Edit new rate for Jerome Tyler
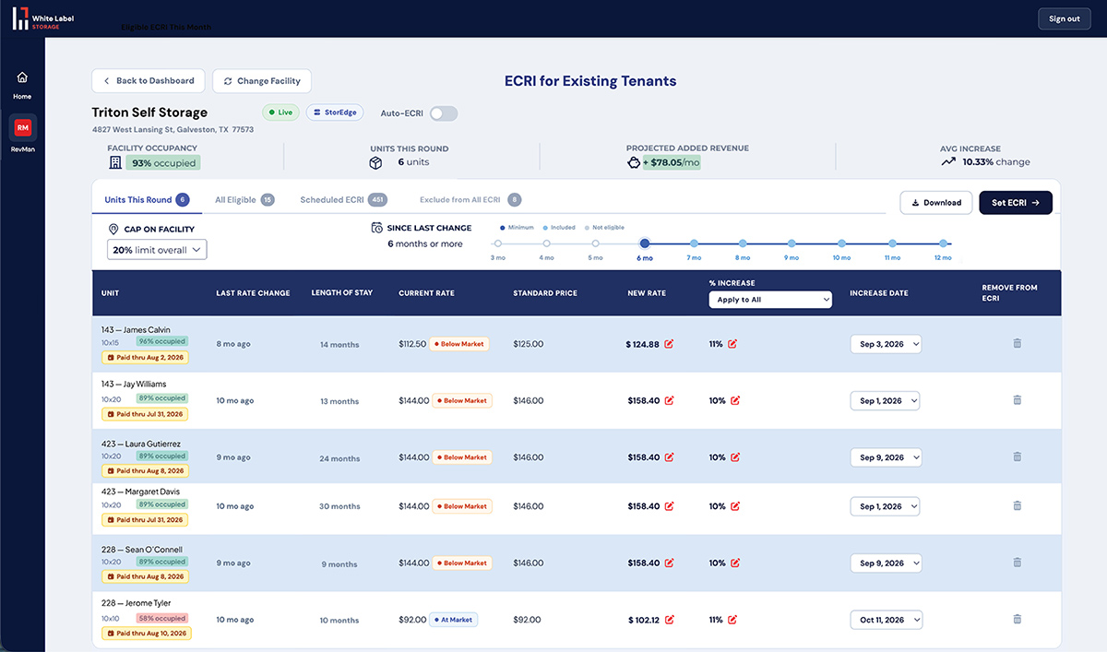Image resolution: width=1107 pixels, height=652 pixels. (x=669, y=620)
